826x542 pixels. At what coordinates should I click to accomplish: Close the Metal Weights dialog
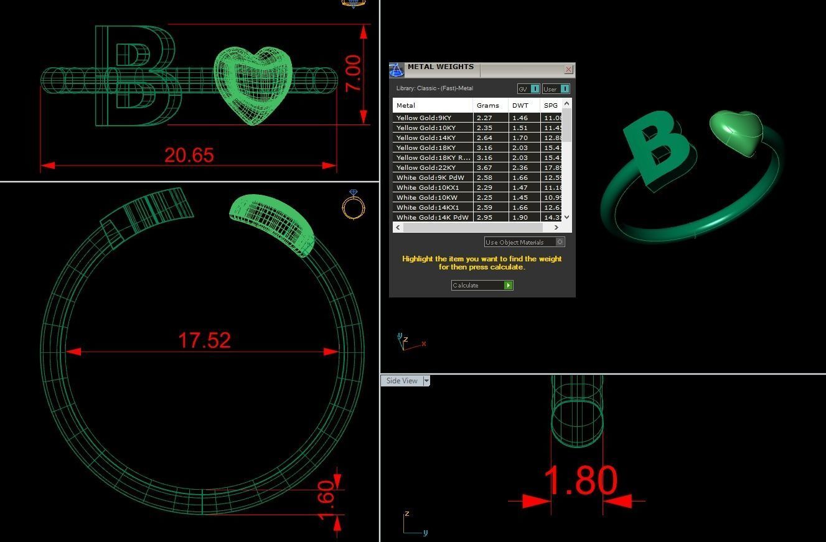[568, 70]
